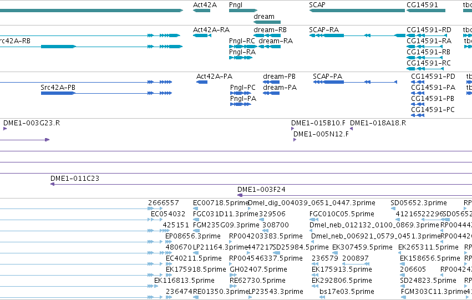This screenshot has width=472, height=300.
Task: Click the FGC031D11.3prime EST label
Action: [226, 214]
